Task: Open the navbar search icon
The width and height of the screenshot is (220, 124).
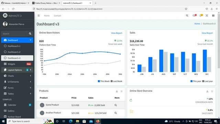Action: click(x=187, y=15)
